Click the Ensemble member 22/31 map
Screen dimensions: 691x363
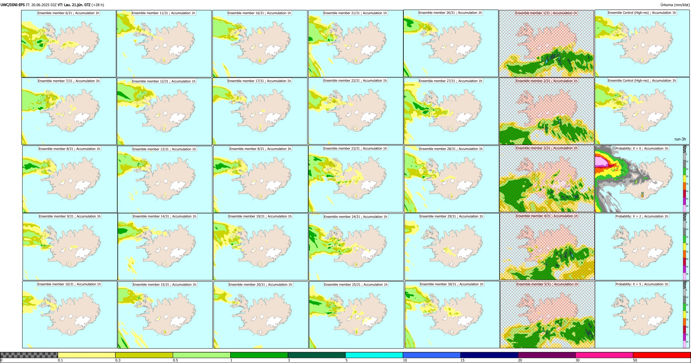point(356,111)
